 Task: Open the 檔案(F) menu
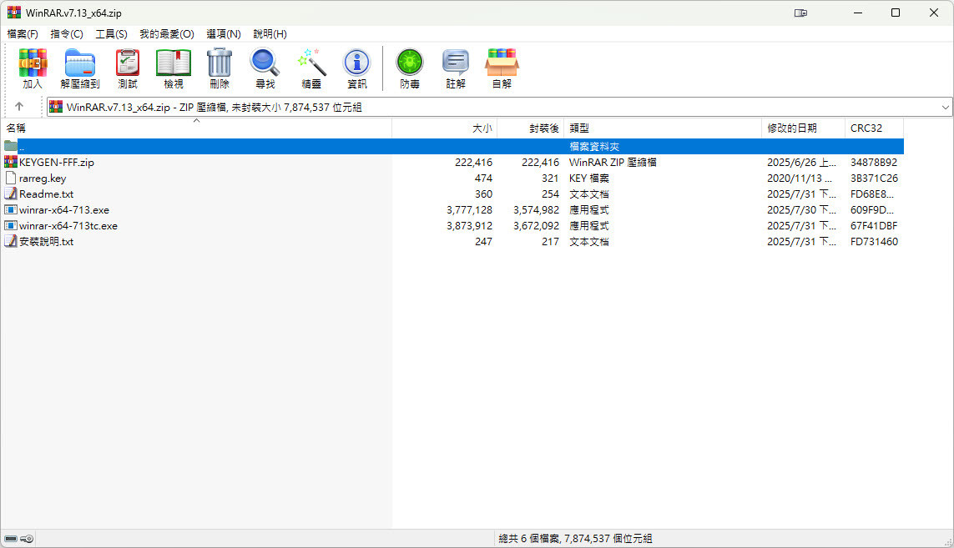coord(23,34)
